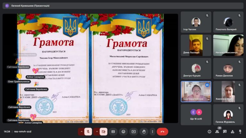Image resolution: width=246 pixels, height=138 pixels.
Task: Open the three-dot more options menu
Action: pos(152,132)
